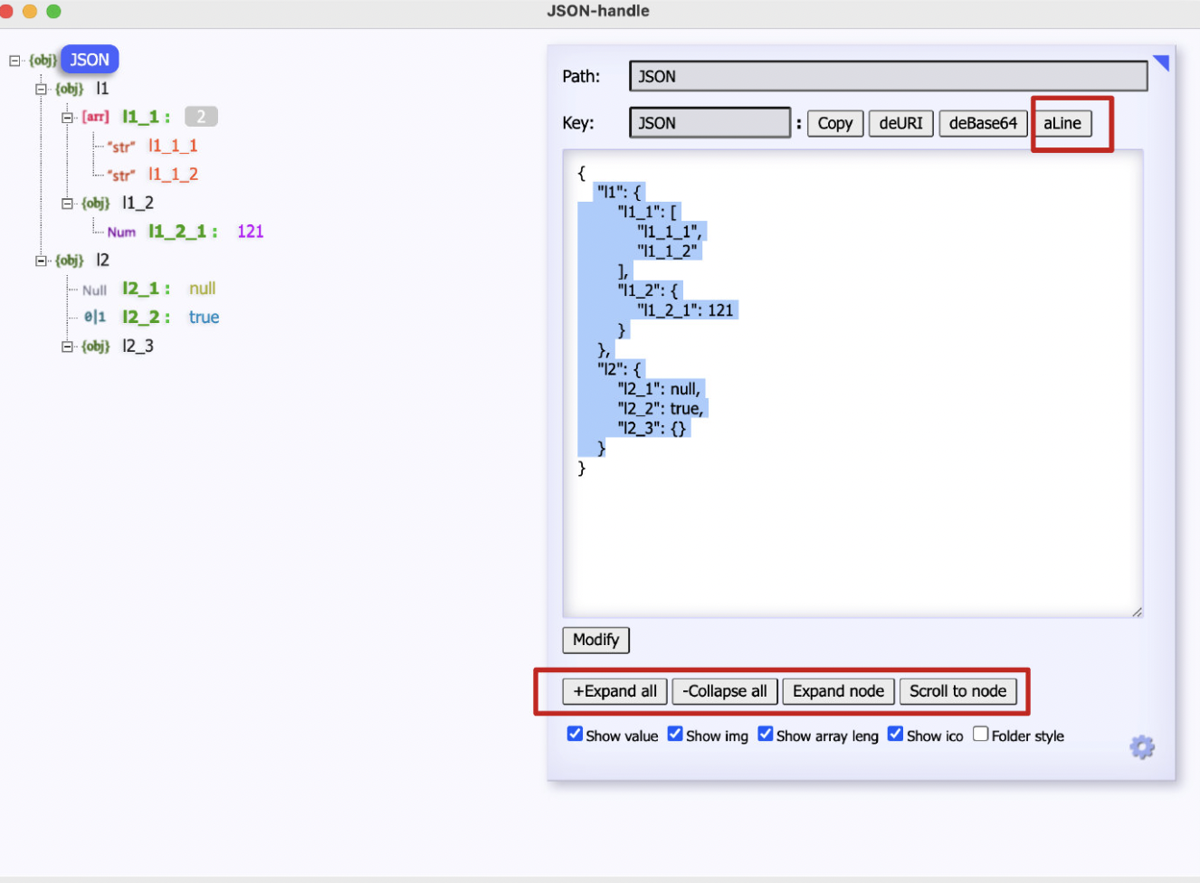Select the root JSON tree label

[90, 60]
